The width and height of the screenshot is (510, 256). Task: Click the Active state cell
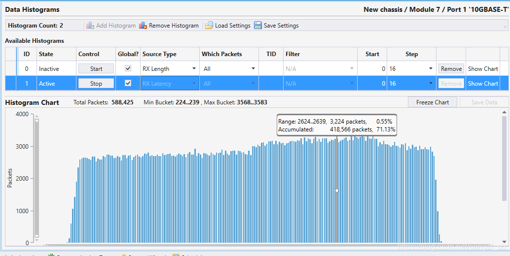click(57, 83)
